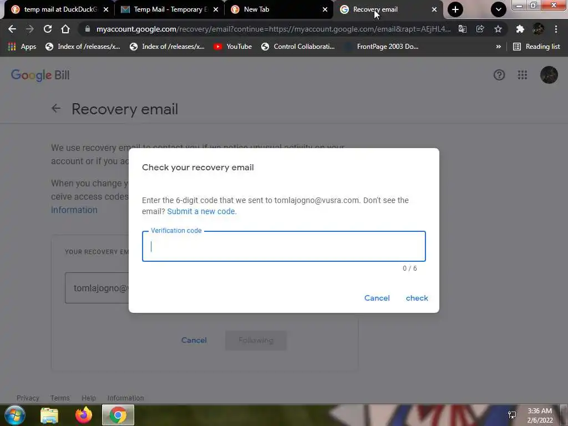Focus the Verification code input field
This screenshot has height=426, width=568.
point(283,246)
